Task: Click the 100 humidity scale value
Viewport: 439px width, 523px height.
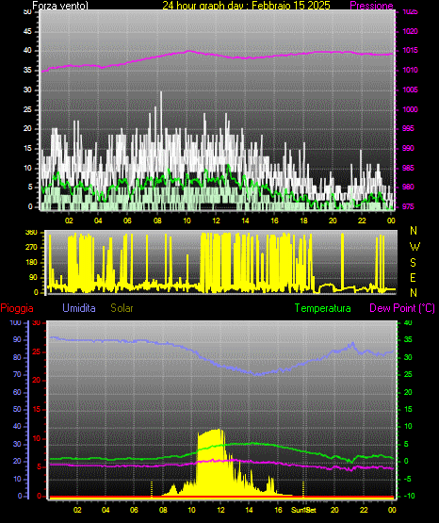Action: [15, 323]
